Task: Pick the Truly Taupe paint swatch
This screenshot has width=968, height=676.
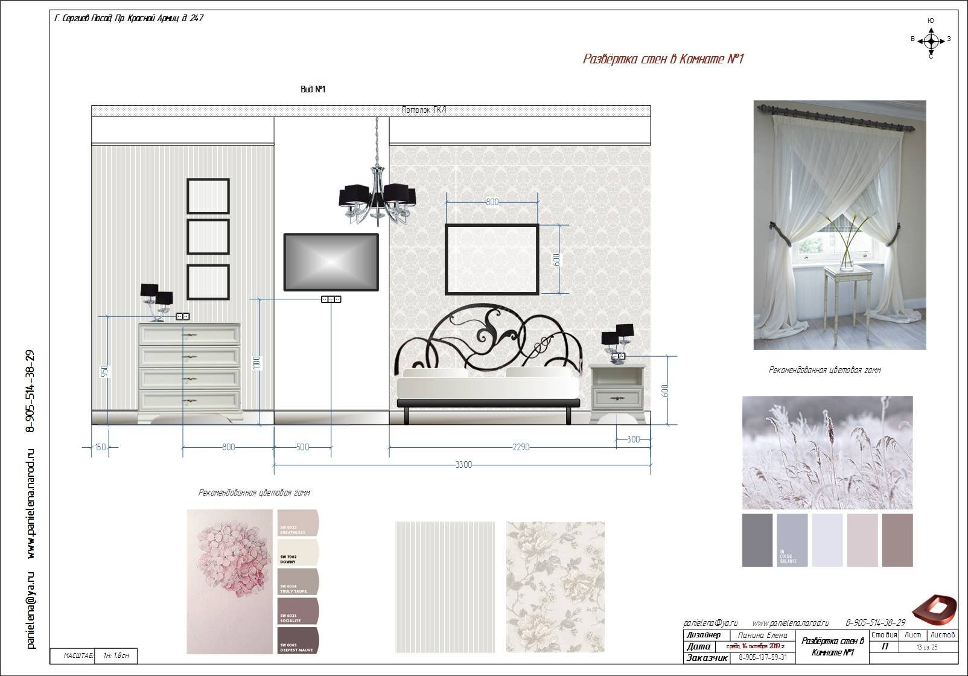Action: pos(298,582)
